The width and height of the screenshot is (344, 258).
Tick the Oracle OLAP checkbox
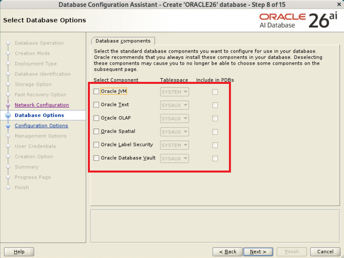pos(96,118)
